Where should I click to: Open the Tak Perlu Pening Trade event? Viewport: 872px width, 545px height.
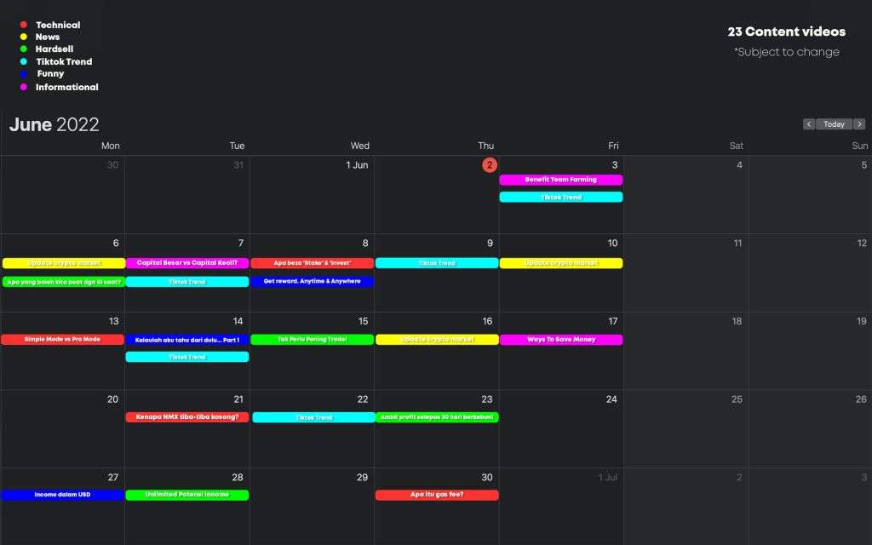coord(312,340)
